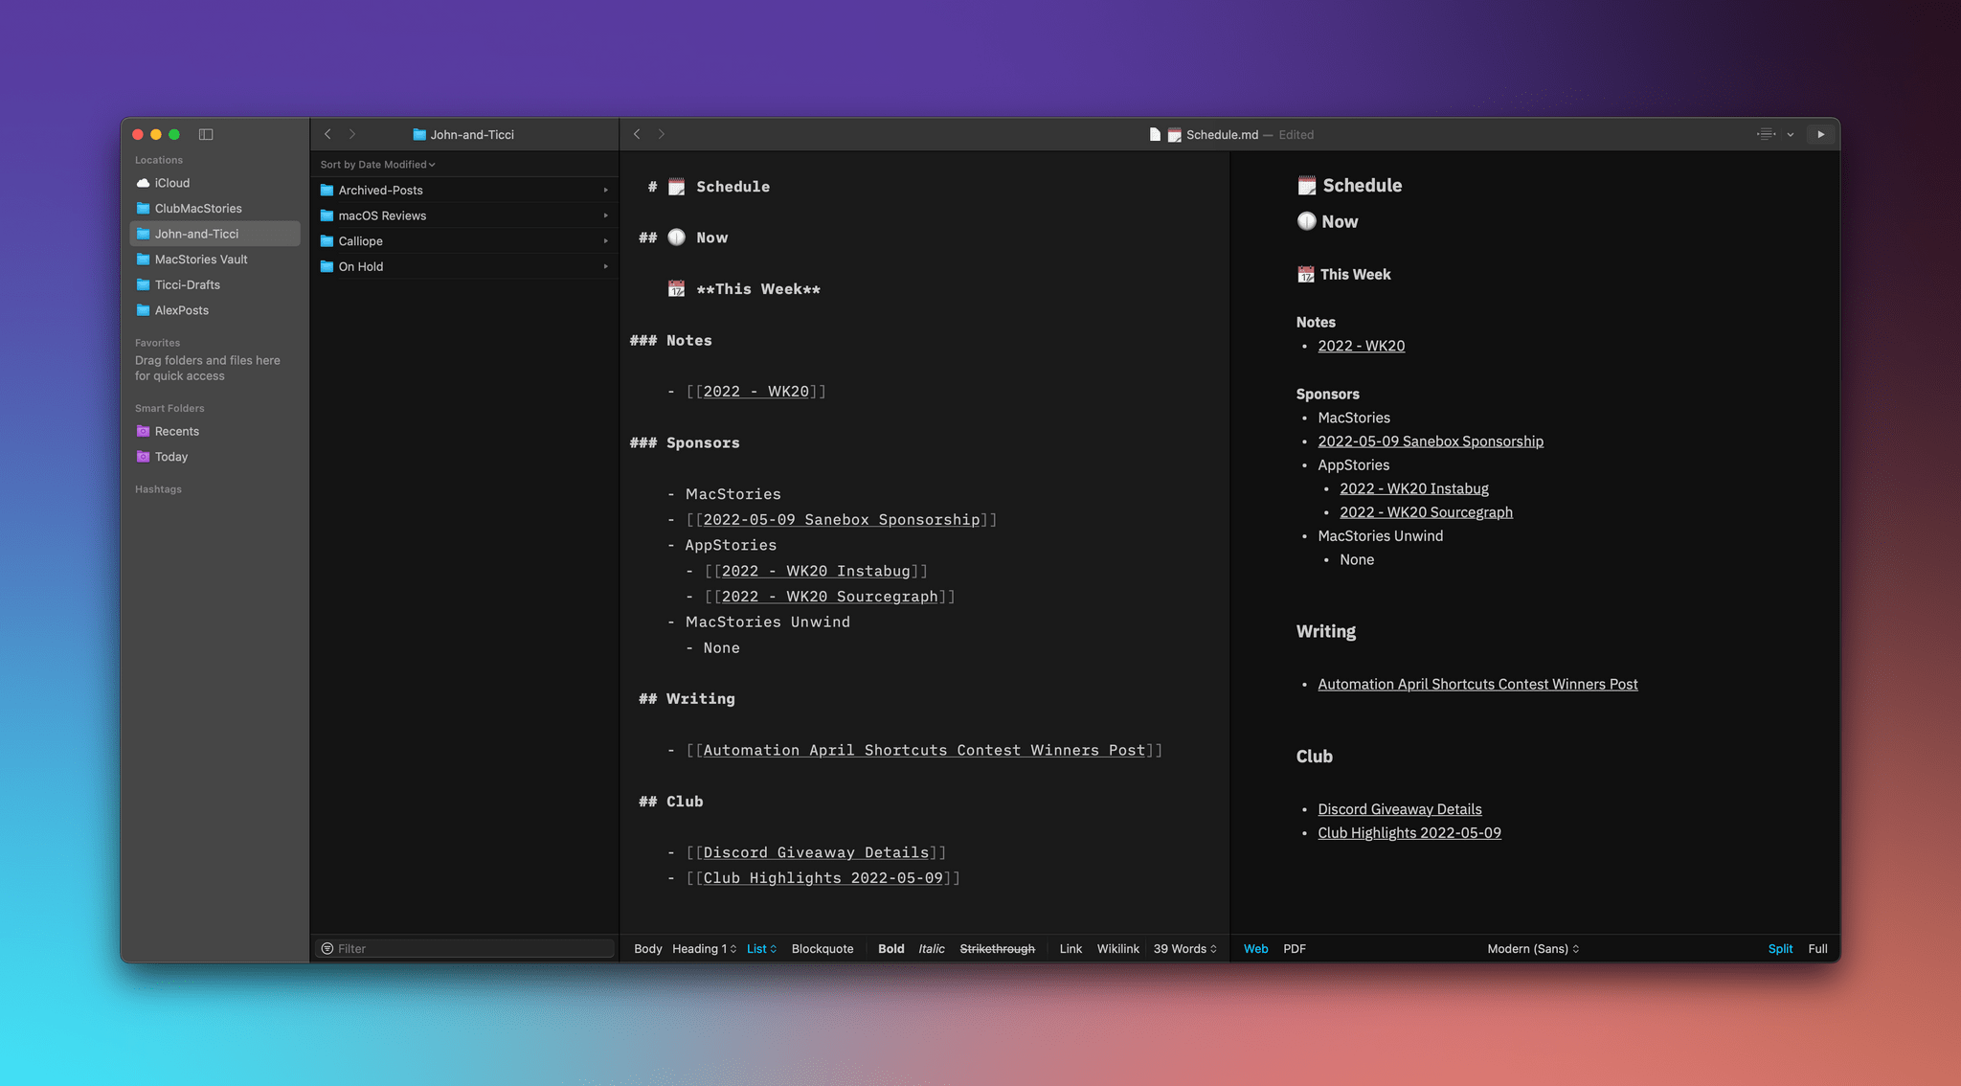Open Sanebox Sponsorship link in preview
Viewport: 1961px width, 1086px height.
[1431, 441]
